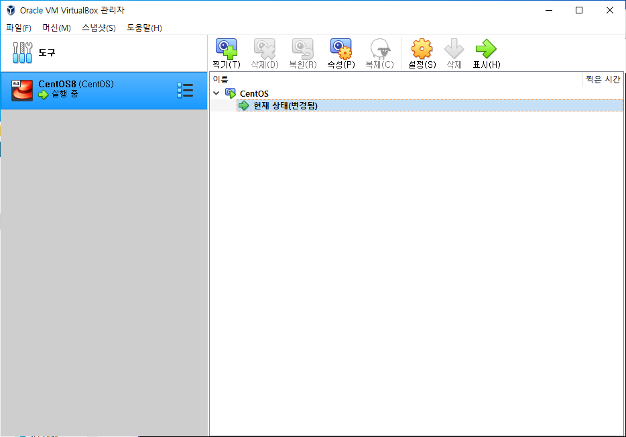
Task: Open snapshot Properties (속성) icon
Action: click(341, 49)
